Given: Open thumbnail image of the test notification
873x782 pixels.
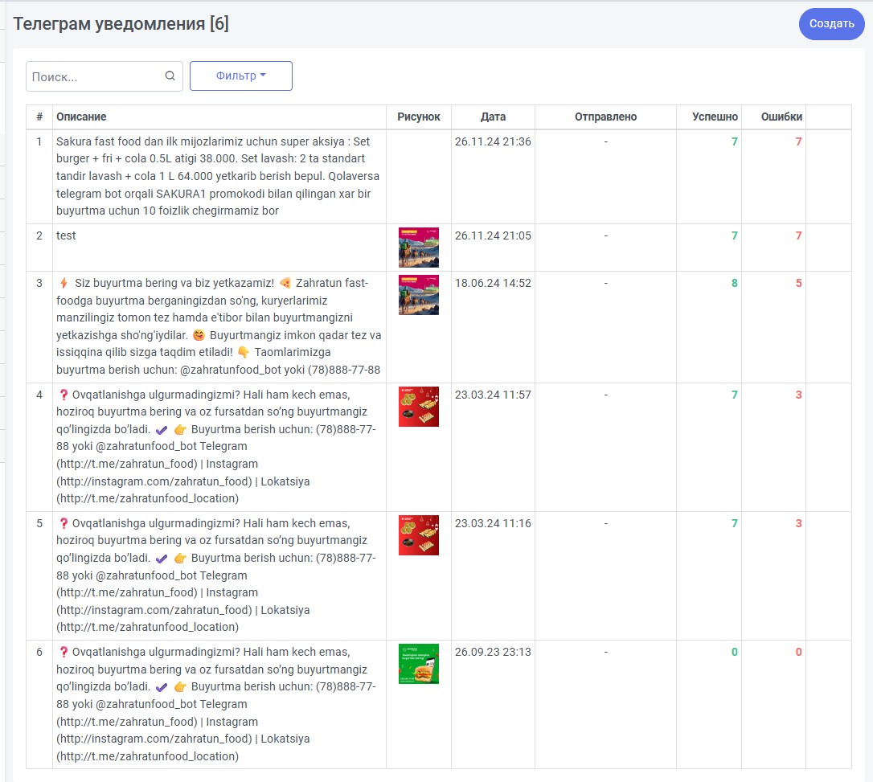Looking at the screenshot, I should pyautogui.click(x=419, y=248).
